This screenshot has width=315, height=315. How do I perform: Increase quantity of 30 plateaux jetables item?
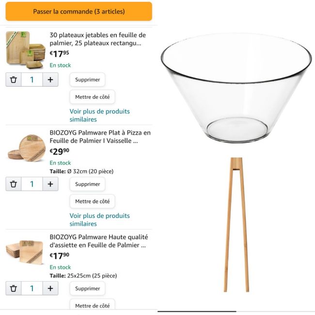click(x=50, y=79)
